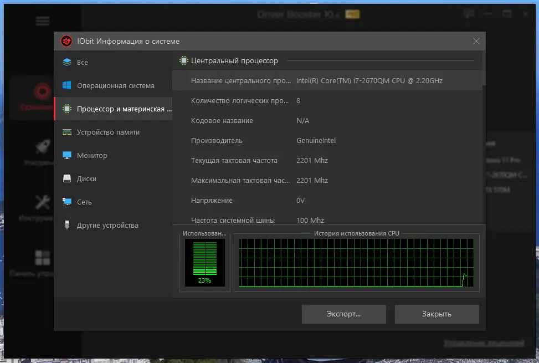This screenshot has height=363, width=539.
Task: Click the Экспорт... button
Action: coord(344,314)
